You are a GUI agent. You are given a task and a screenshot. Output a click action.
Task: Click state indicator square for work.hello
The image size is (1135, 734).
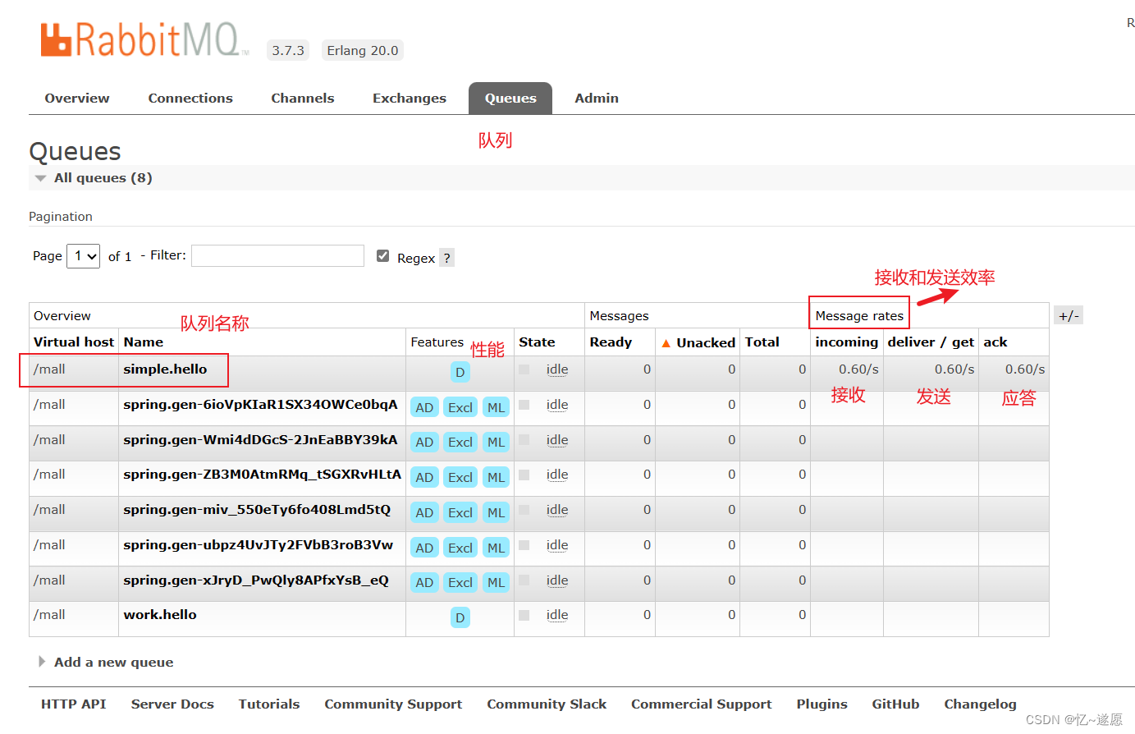pyautogui.click(x=524, y=615)
